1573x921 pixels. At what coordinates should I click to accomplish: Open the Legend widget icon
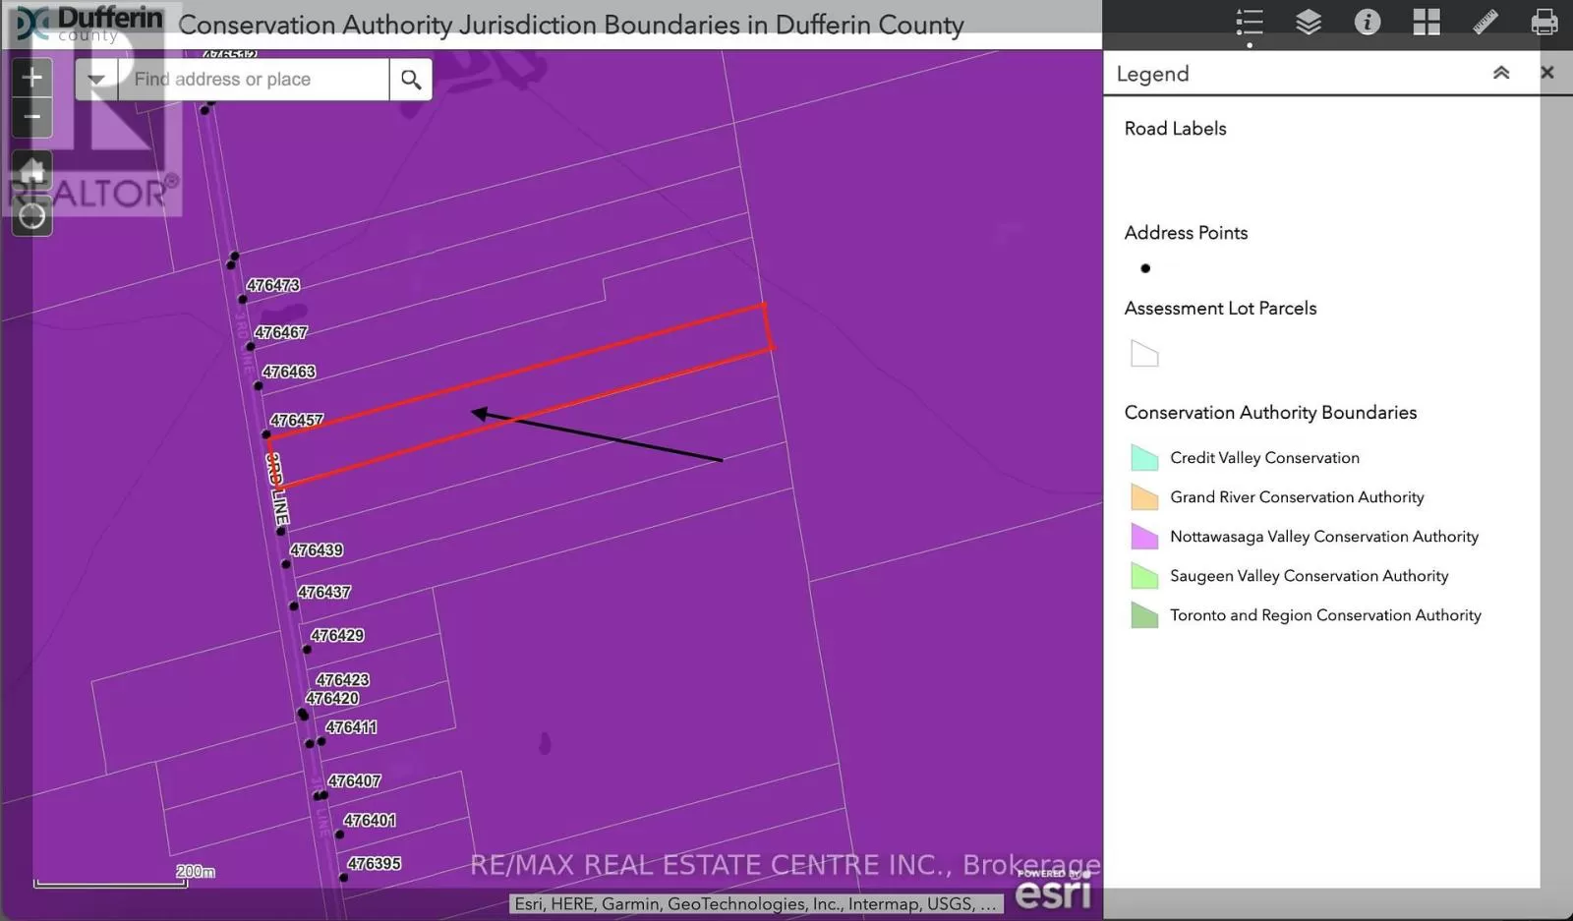coord(1250,23)
